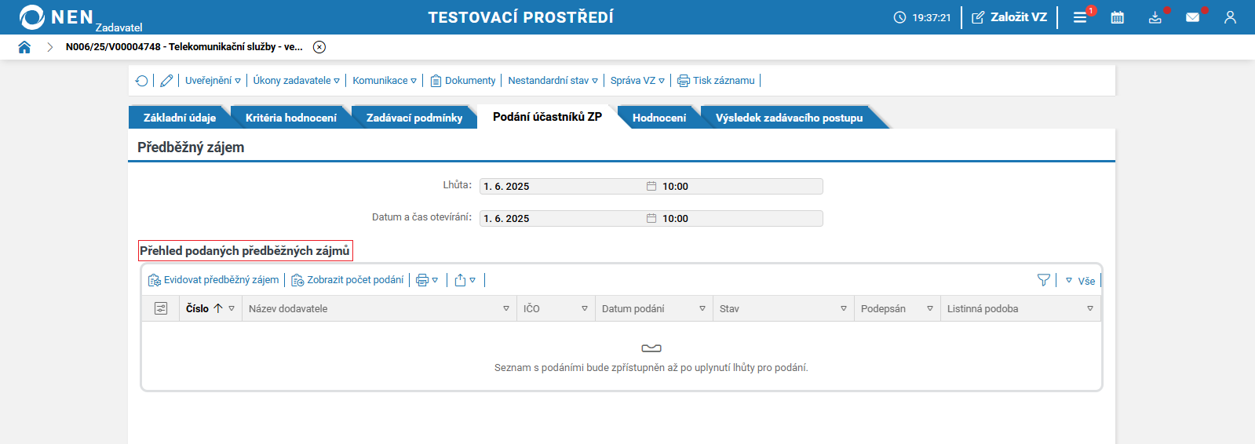1255x444 pixels.
Task: Open IČO column filter arrow
Action: click(585, 309)
